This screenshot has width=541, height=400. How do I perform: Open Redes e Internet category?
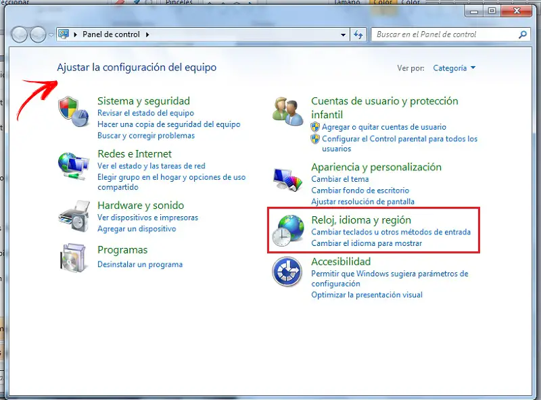pyautogui.click(x=135, y=154)
